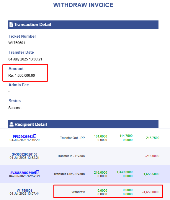Select the value 101.0000
This screenshot has width=170, height=200.
tap(101, 136)
